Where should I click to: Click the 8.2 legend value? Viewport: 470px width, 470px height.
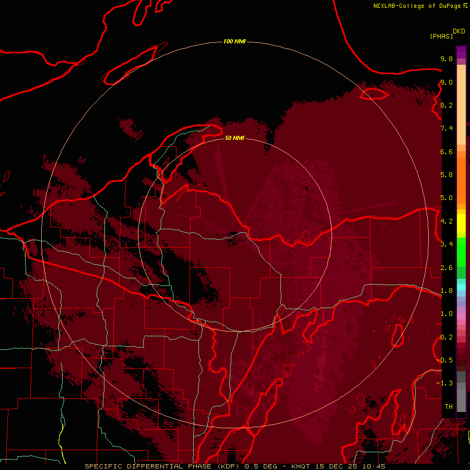(x=446, y=105)
